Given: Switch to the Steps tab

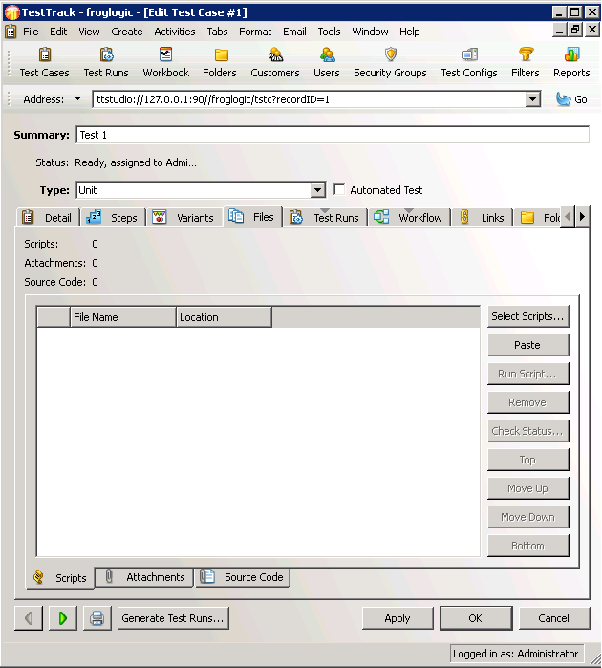Looking at the screenshot, I should (x=113, y=218).
